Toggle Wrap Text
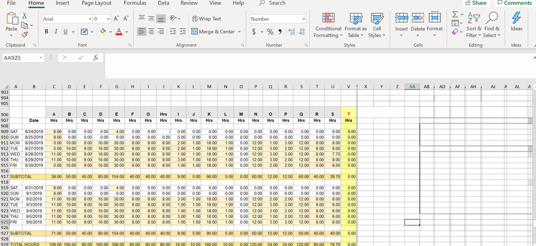Viewport: 536px width, 246px height. pos(207,19)
